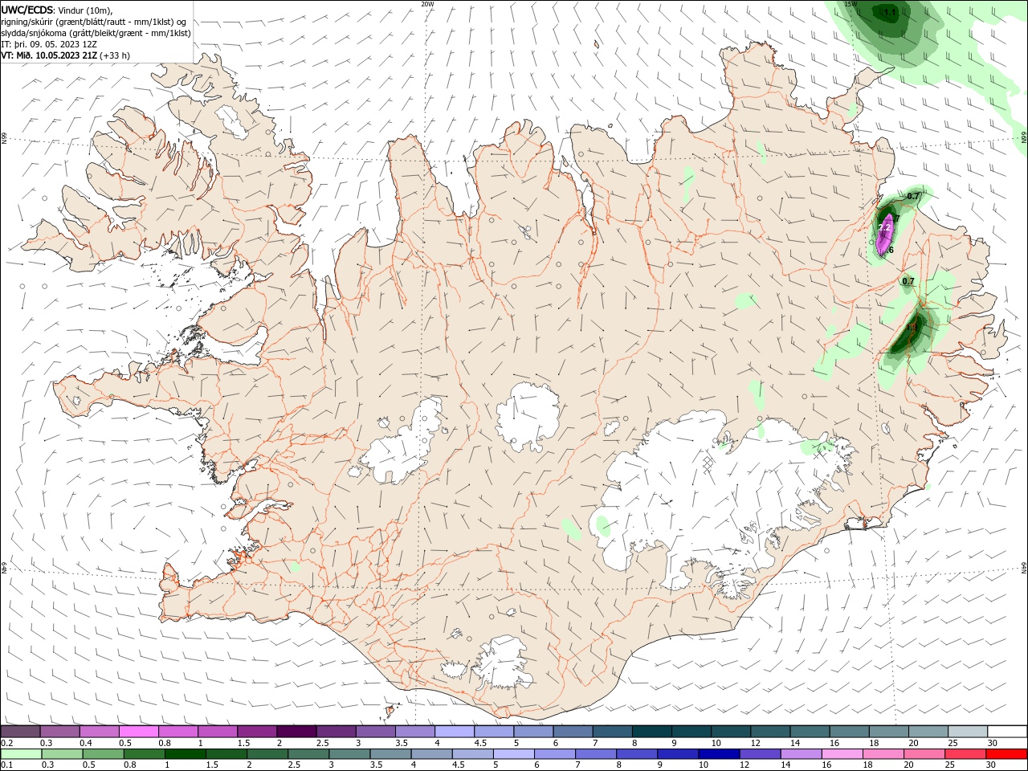Click the gray-blue 3.5 swatch in the rain scale
This screenshot has width=1028, height=771.
click(x=390, y=754)
